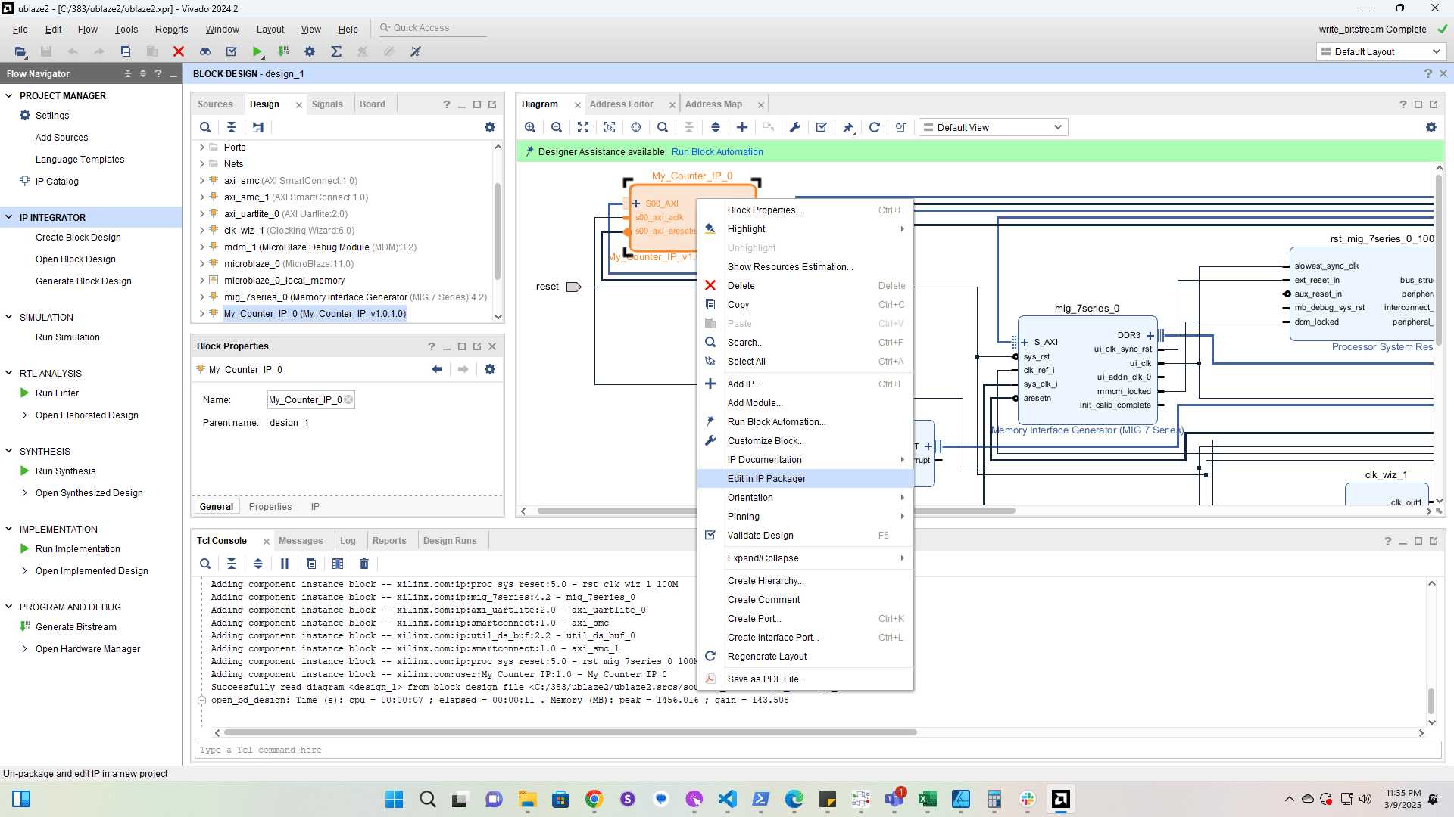Click the Customize Block wrench icon in diagram toolbar
The image size is (1454, 817).
tap(795, 127)
